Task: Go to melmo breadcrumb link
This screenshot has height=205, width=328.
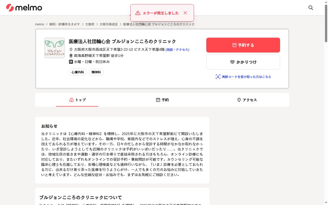Action: [x=40, y=24]
